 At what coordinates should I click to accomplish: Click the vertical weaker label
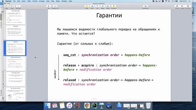(x=55, y=74)
